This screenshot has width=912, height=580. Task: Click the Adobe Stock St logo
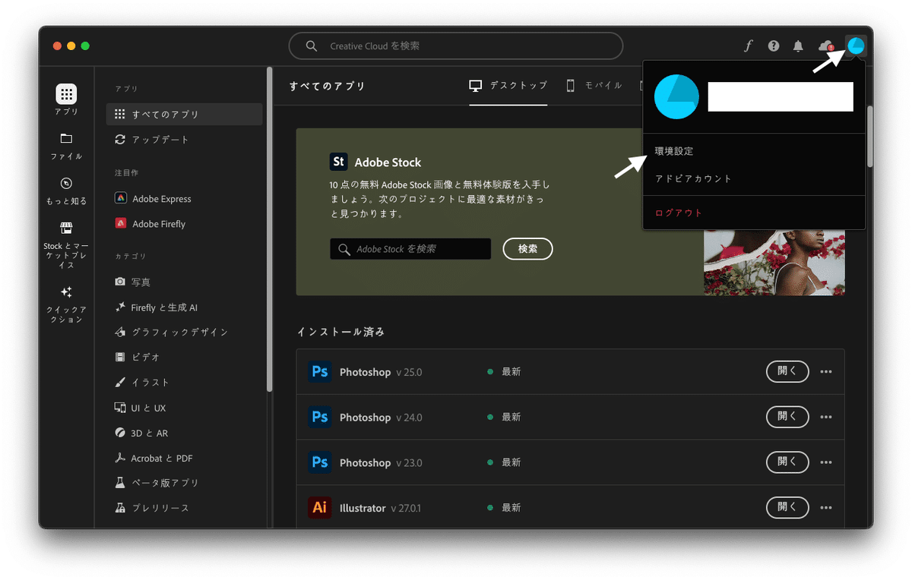(339, 162)
